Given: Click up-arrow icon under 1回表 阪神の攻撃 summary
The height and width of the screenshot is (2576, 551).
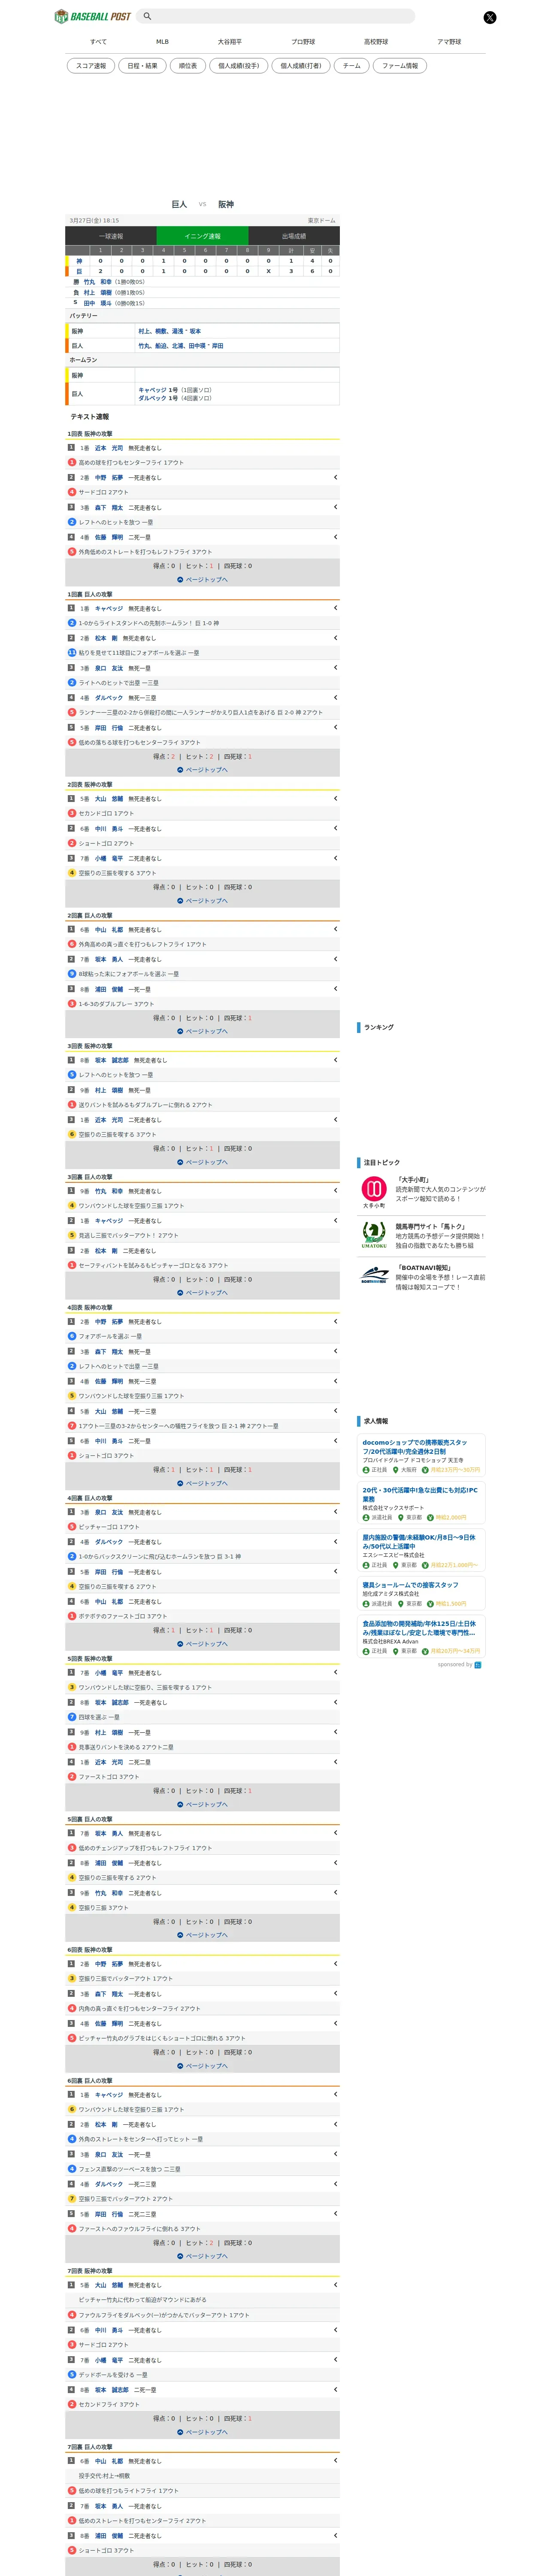Looking at the screenshot, I should tap(180, 580).
